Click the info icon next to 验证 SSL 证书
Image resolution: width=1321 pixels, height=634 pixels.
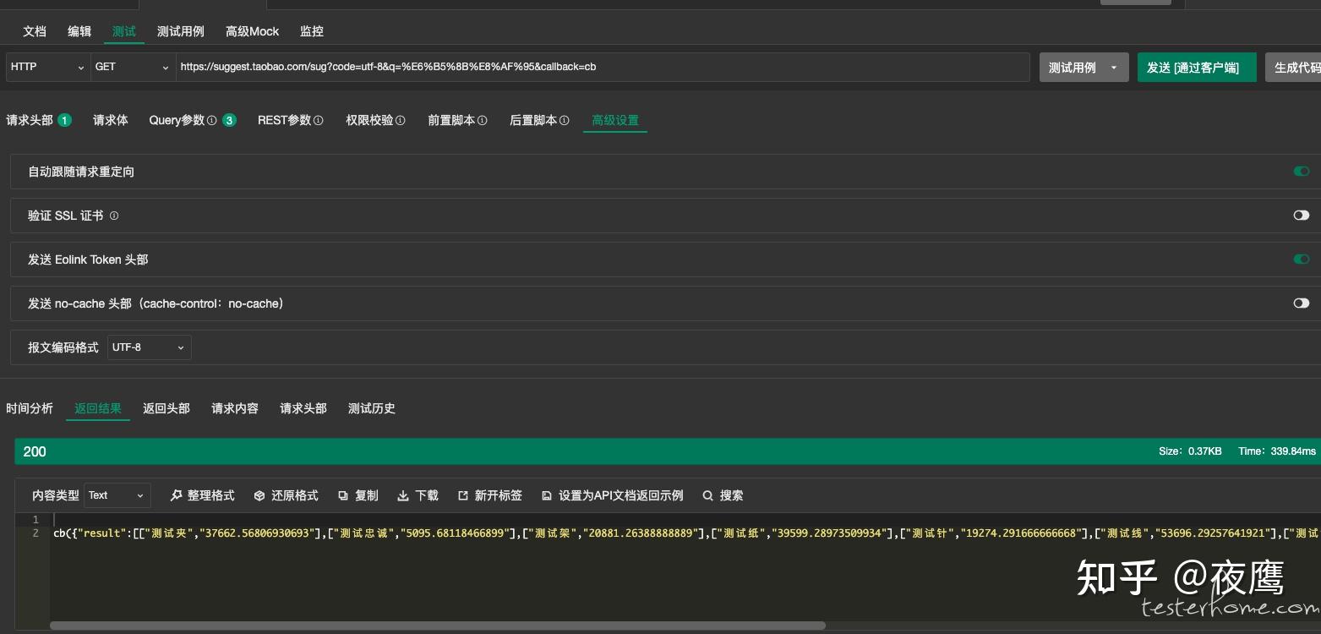113,216
